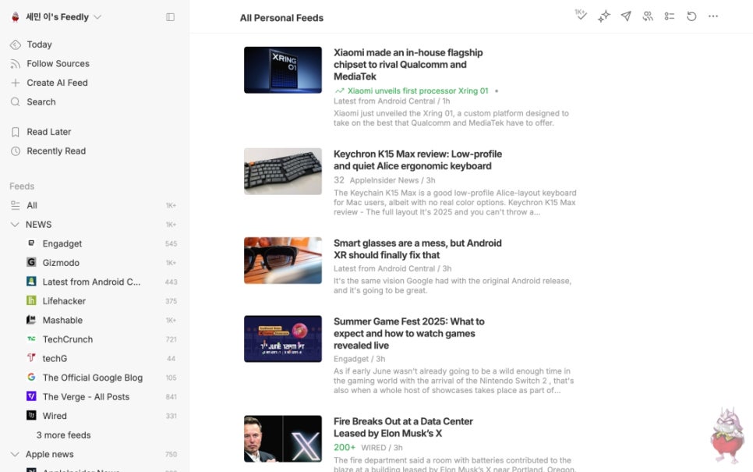Open the AI sparkle actions icon

pos(603,16)
